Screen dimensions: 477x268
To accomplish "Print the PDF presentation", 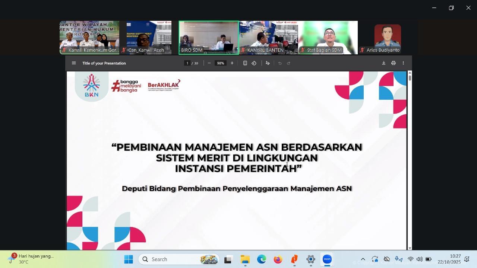I will click(393, 63).
